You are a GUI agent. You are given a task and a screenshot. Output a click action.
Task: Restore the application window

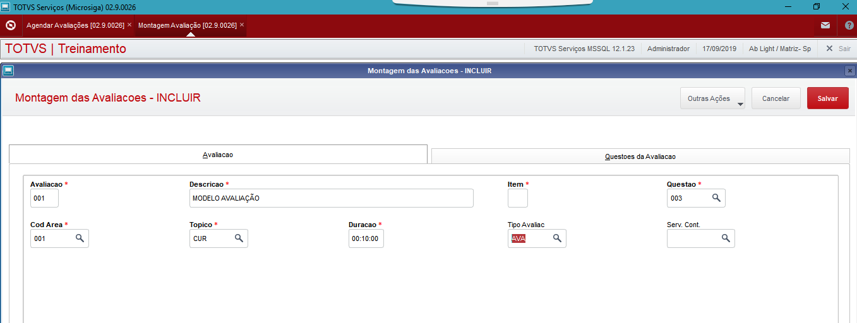pos(817,6)
